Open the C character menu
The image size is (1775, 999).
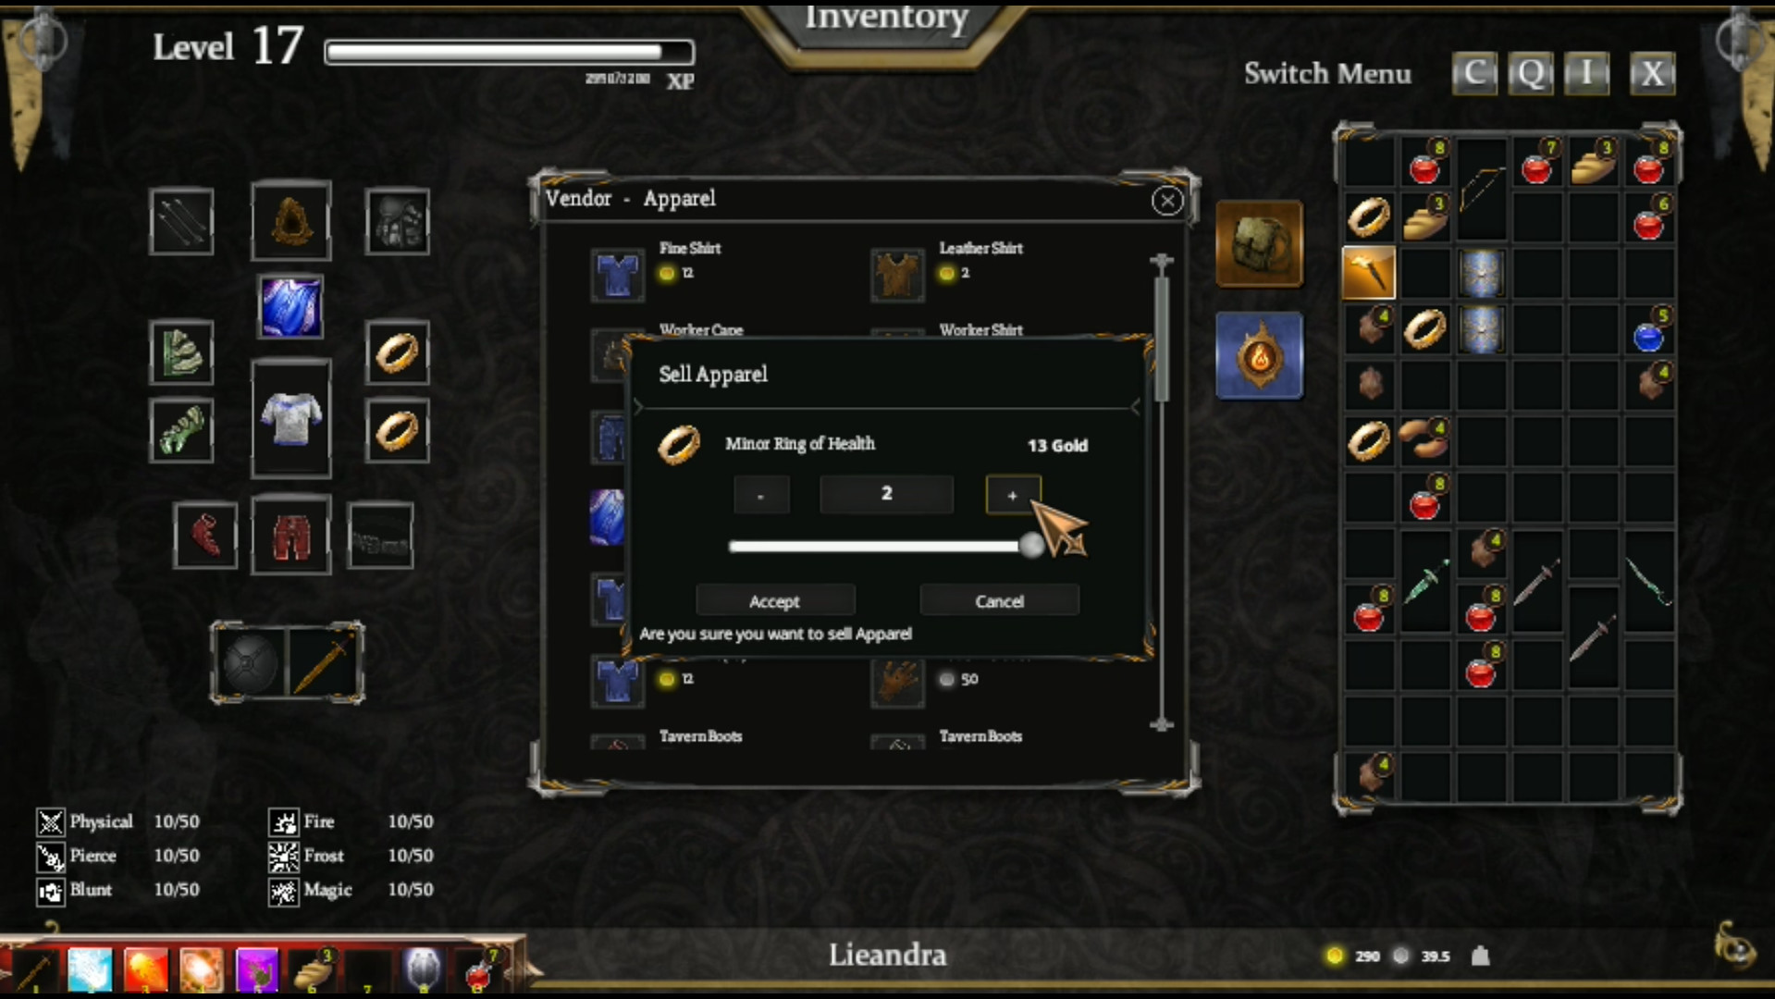(x=1474, y=73)
